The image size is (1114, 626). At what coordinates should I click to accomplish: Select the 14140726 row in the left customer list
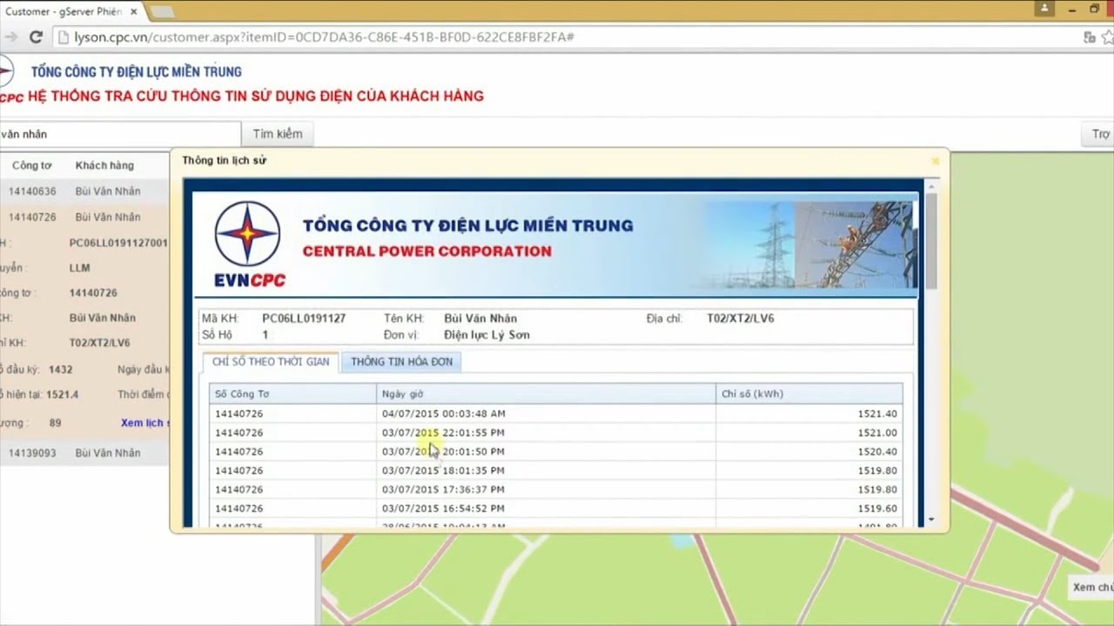point(84,216)
